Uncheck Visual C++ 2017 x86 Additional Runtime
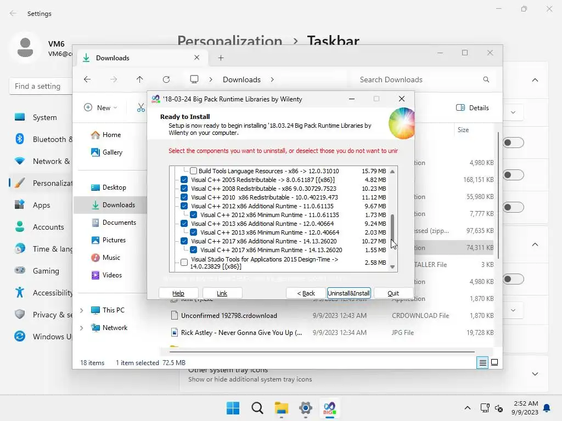Viewport: 562px width, 421px height. [x=184, y=241]
